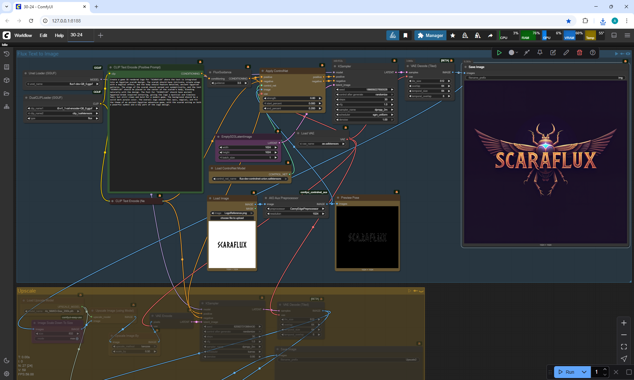Toggle visibility eye of Flux group
Viewport: 634px width, 380px height.
628,53
